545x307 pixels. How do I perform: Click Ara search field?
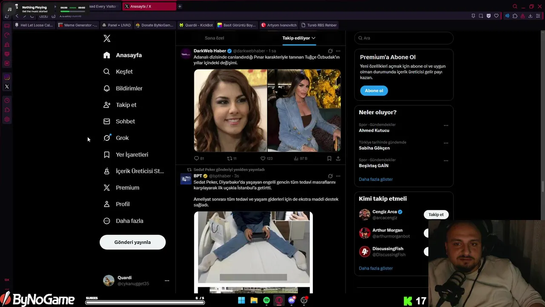[x=404, y=38]
